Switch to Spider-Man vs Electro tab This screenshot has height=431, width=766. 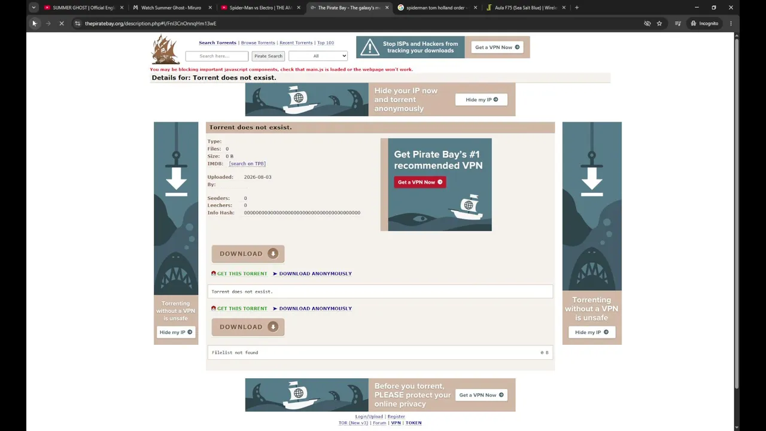(x=261, y=8)
